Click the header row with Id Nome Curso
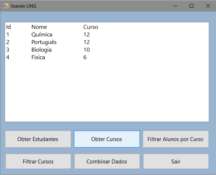The height and width of the screenshot is (175, 216). tap(107, 27)
